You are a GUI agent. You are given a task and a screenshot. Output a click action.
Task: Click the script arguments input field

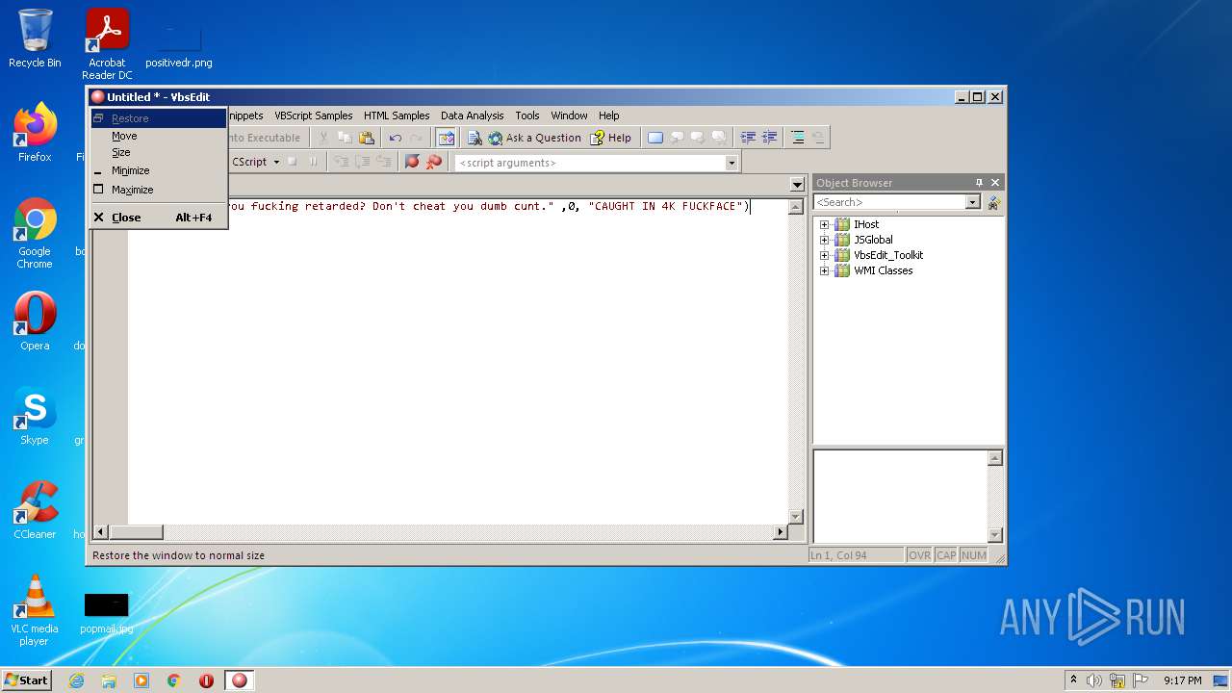pos(590,163)
